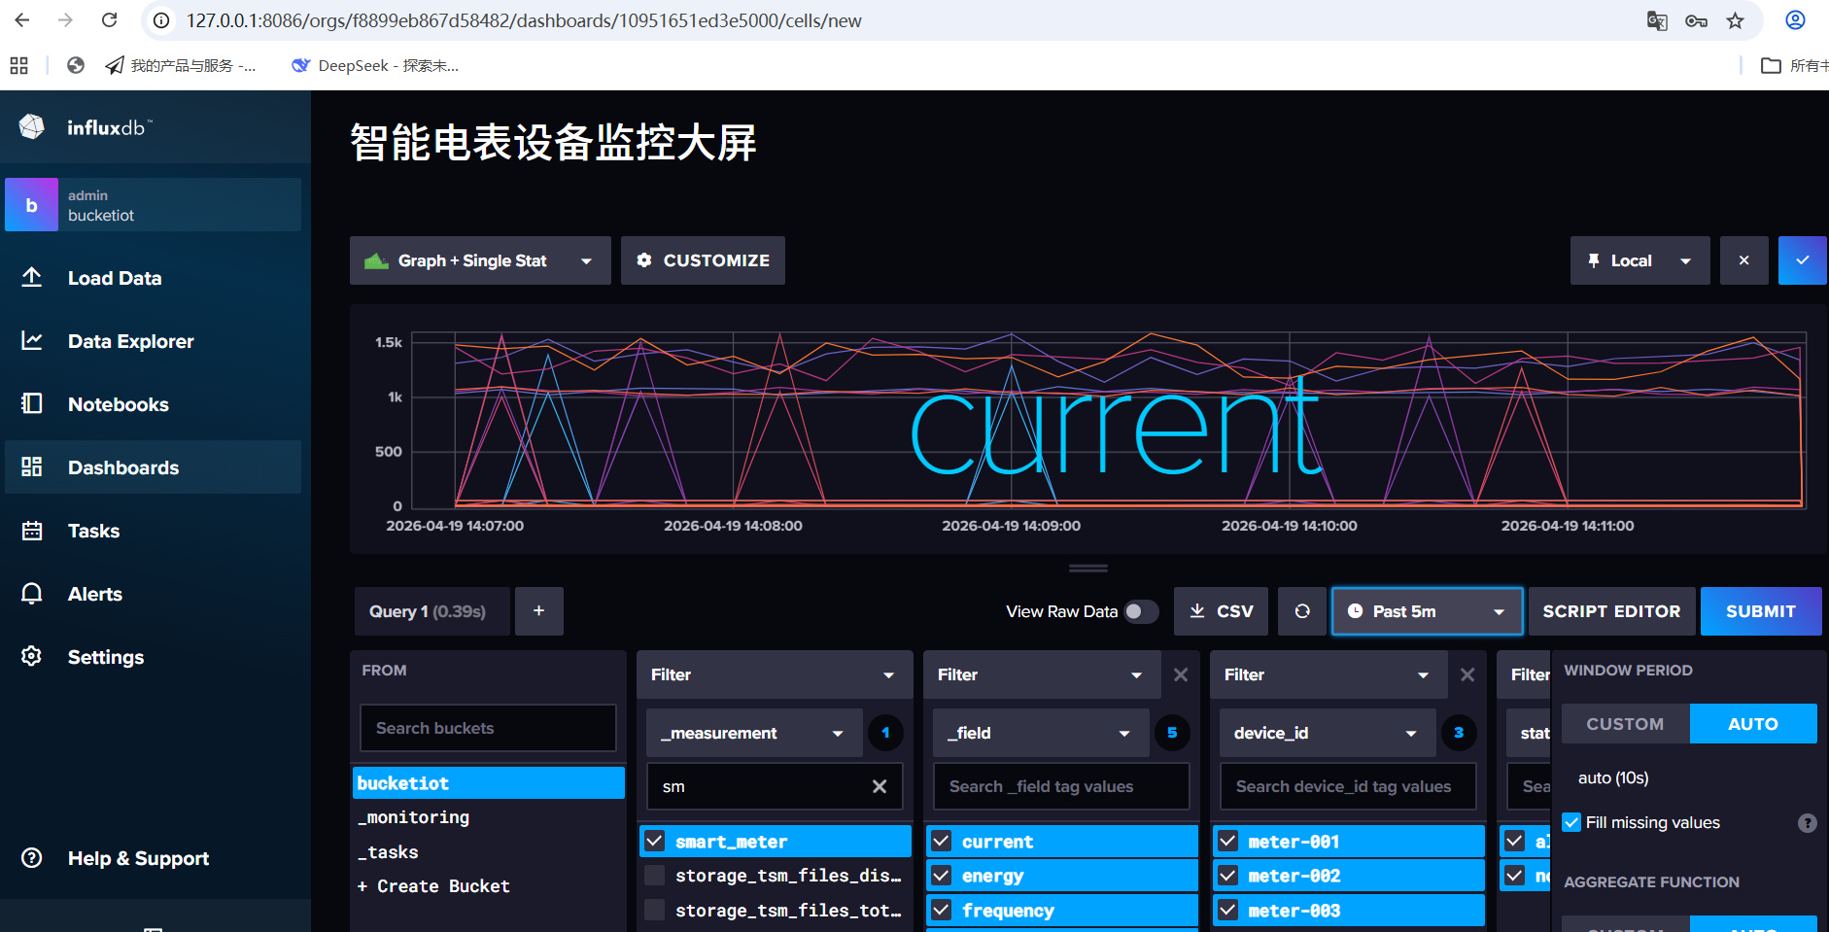The width and height of the screenshot is (1829, 932).
Task: Uncheck smart_meter measurement
Action: (655, 841)
